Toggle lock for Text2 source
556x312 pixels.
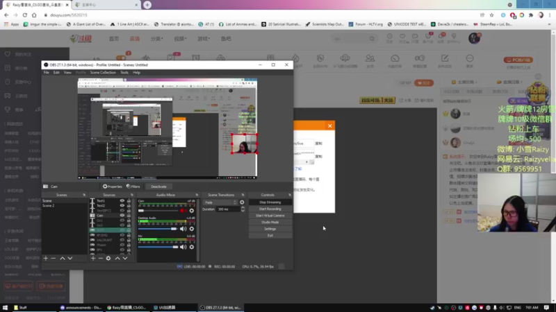(x=129, y=205)
